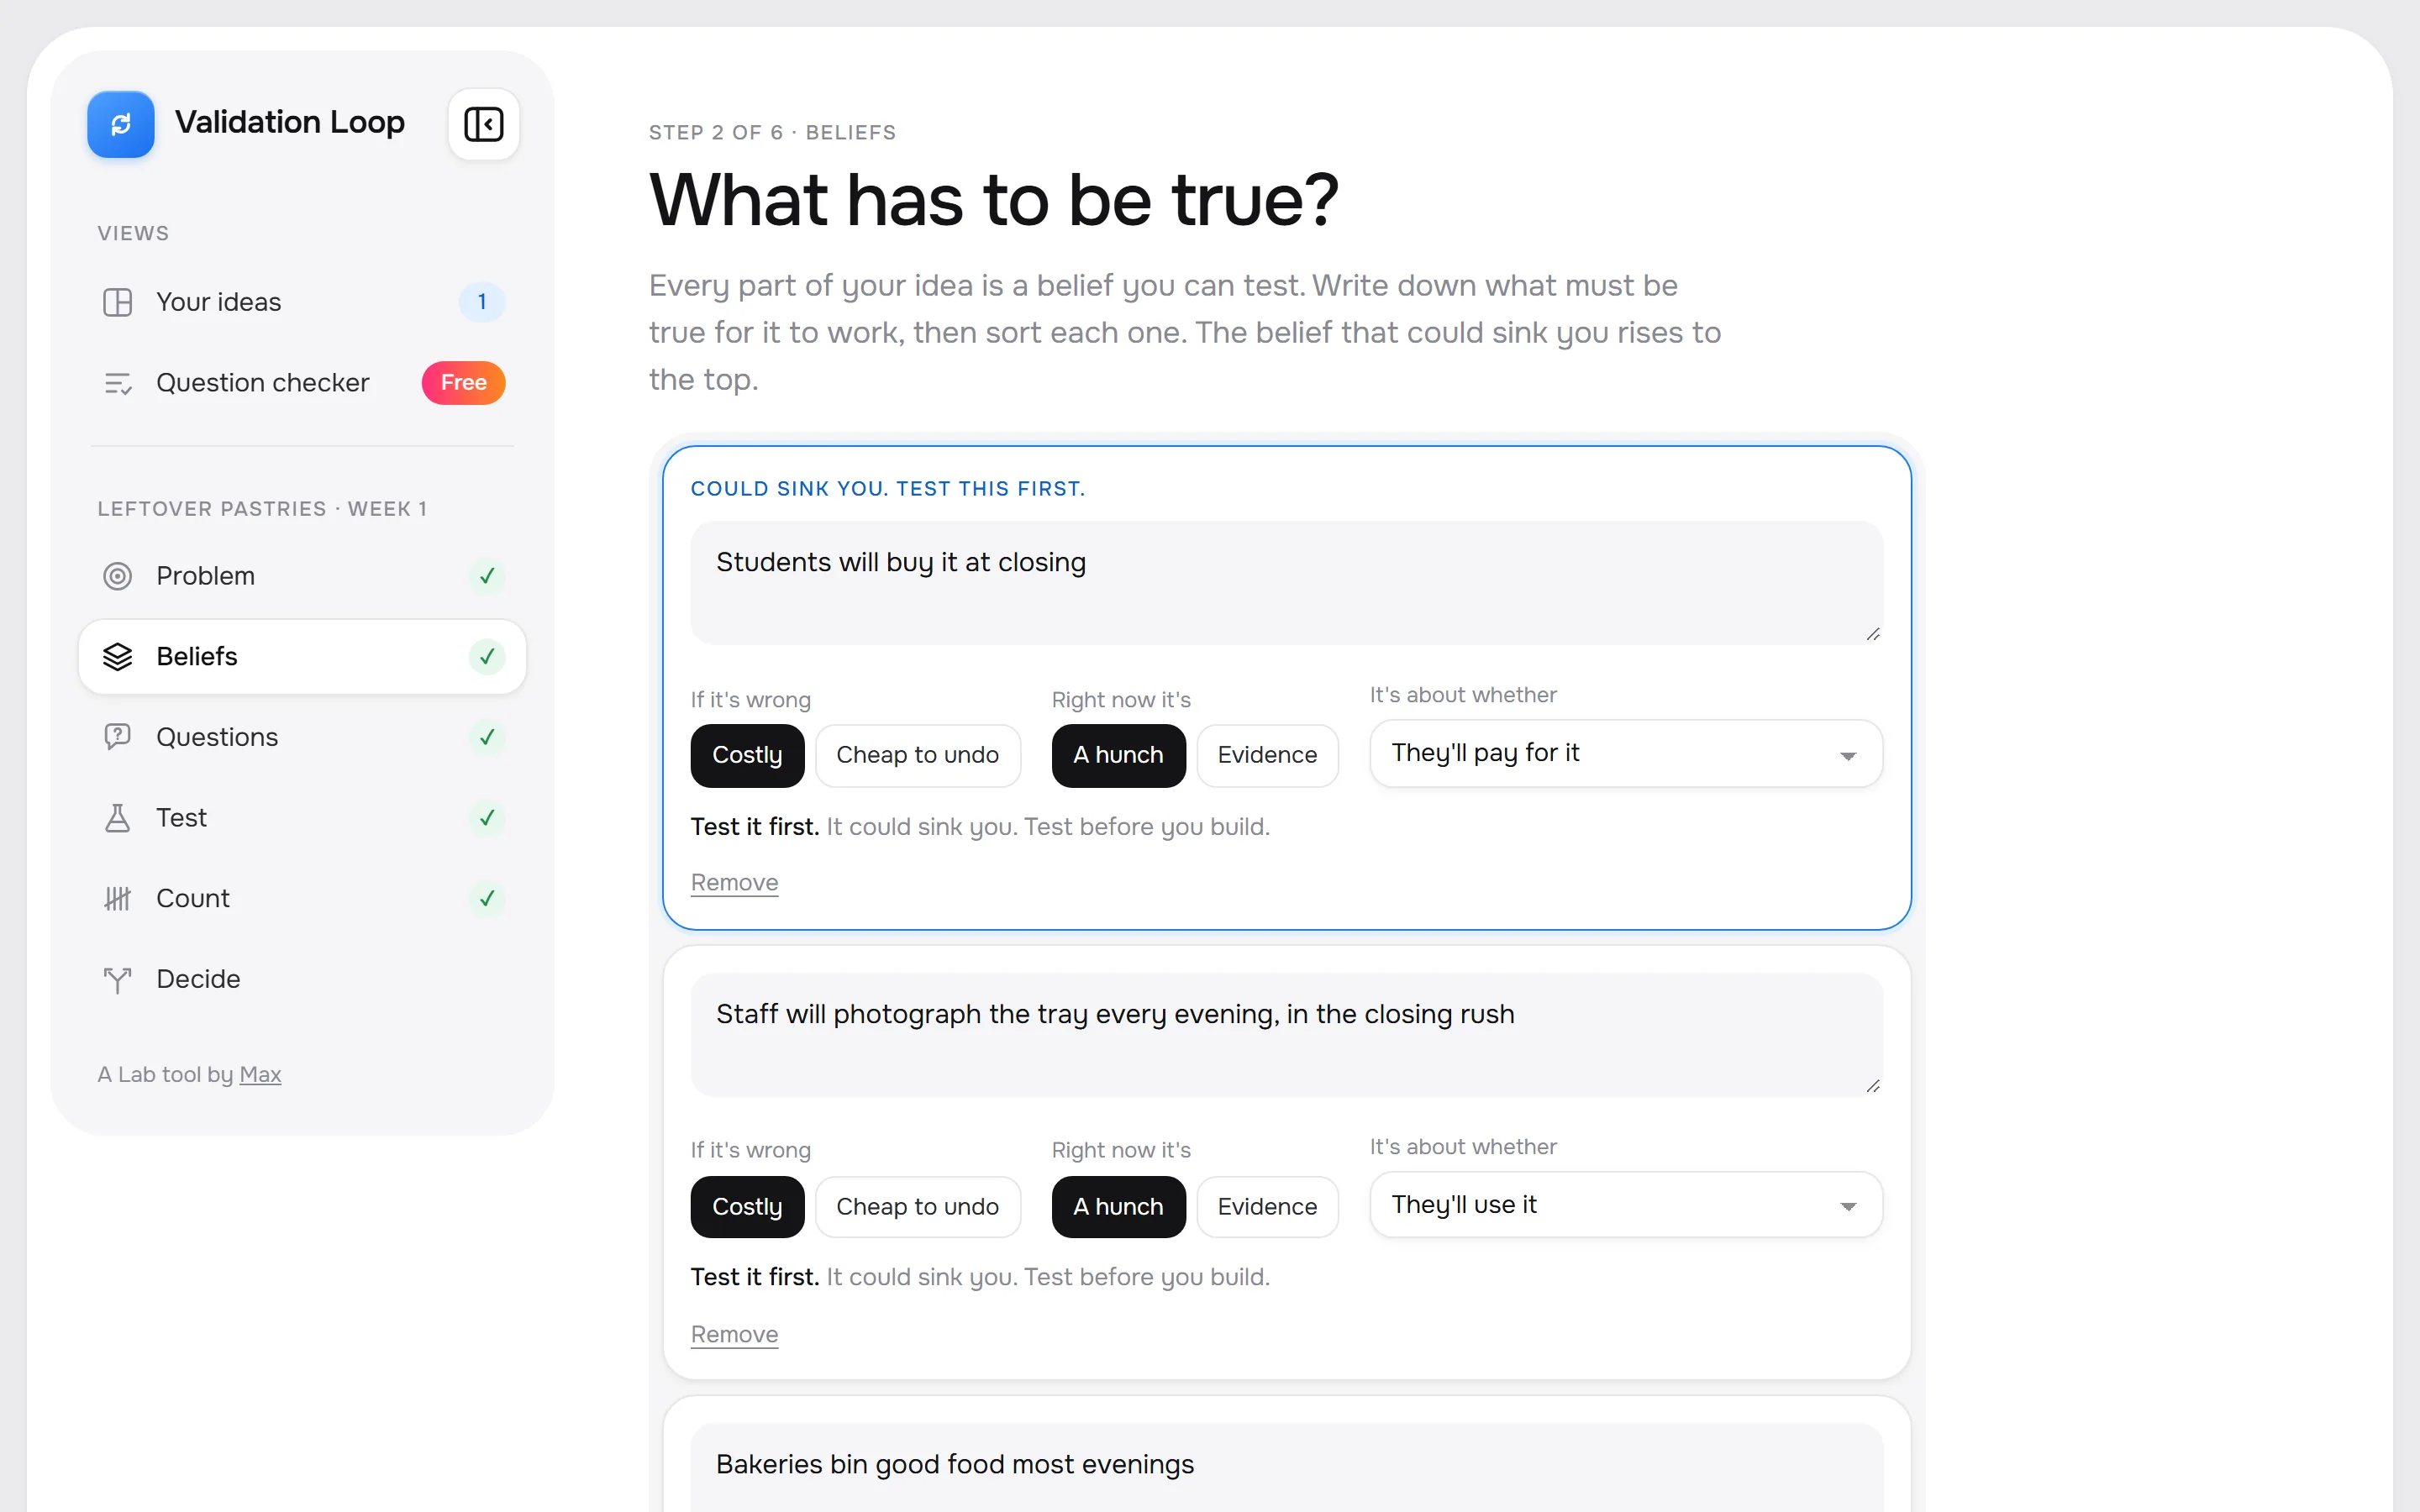Viewport: 2420px width, 1512px height.
Task: Edit the Bakeries bin good food field
Action: [1286, 1468]
